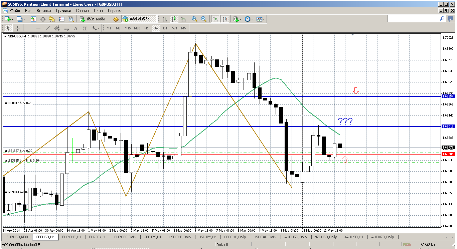The width and height of the screenshot is (457, 249).
Task: Click in the search input field
Action: [x=413, y=19]
